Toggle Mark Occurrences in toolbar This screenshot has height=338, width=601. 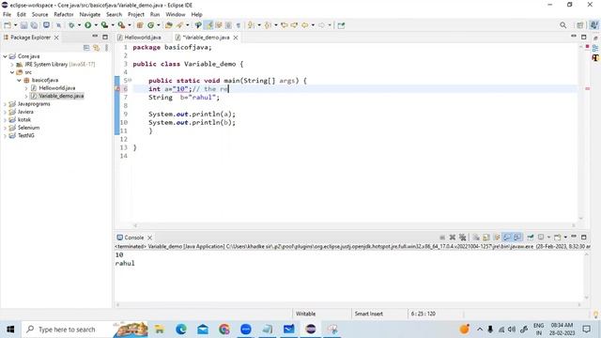coord(208,25)
